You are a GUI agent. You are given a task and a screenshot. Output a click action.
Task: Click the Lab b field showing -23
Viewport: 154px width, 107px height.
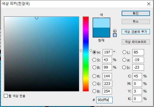pyautogui.click(x=138, y=67)
